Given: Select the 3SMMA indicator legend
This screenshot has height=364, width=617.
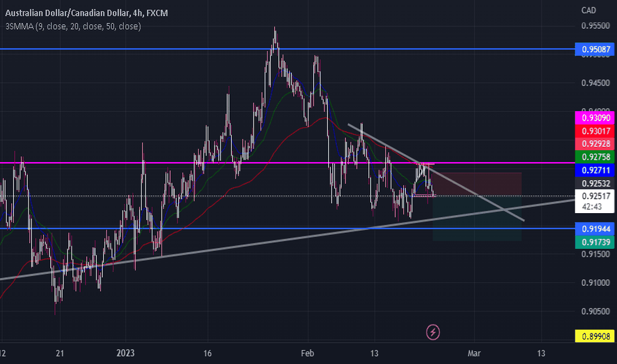Looking at the screenshot, I should (73, 26).
